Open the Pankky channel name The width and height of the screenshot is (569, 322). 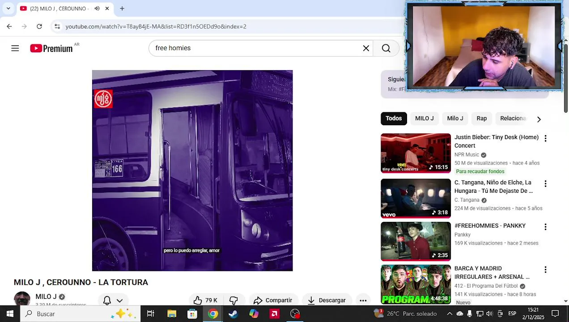click(463, 235)
